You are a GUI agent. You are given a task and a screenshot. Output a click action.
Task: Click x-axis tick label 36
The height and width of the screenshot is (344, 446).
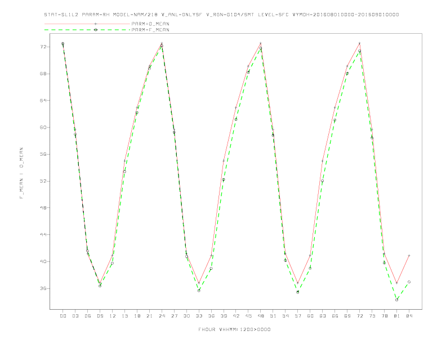click(x=211, y=316)
